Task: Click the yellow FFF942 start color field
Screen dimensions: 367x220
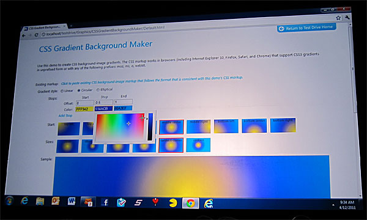Action: (x=84, y=109)
